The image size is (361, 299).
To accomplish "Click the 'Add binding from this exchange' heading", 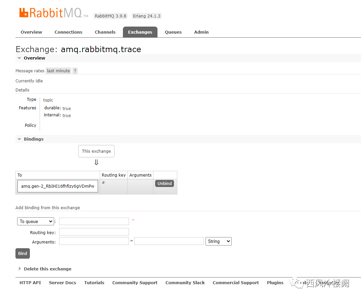I will (48, 208).
